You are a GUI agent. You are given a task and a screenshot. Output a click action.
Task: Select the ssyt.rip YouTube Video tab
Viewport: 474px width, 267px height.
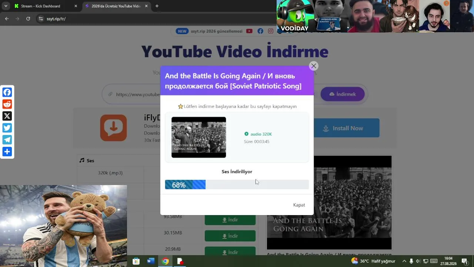click(x=116, y=6)
